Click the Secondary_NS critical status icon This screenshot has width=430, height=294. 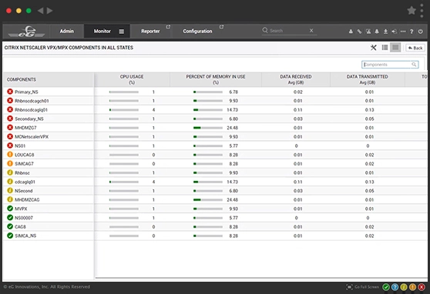click(10, 119)
